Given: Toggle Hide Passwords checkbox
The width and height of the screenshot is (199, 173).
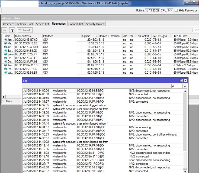Looking at the screenshot, I should pyautogui.click(x=176, y=10).
